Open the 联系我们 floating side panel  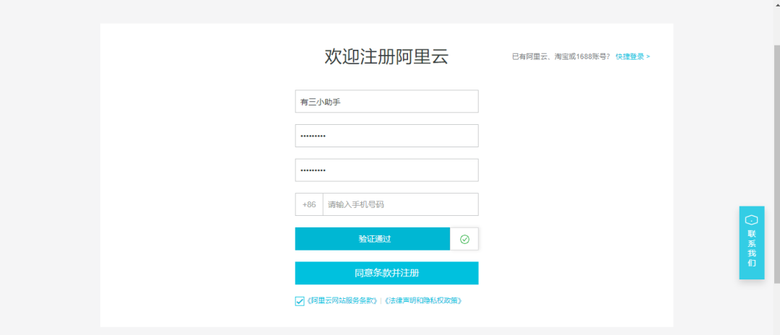tap(752, 243)
